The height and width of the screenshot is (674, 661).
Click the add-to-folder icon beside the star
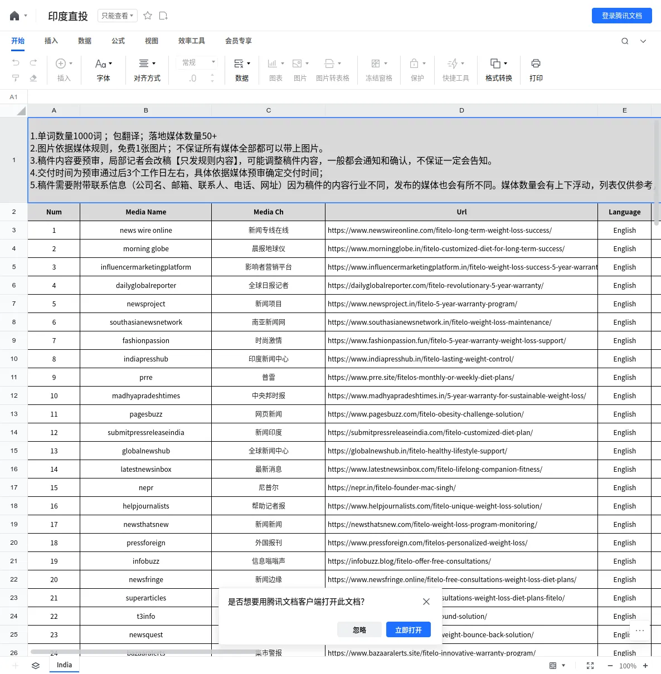point(163,16)
